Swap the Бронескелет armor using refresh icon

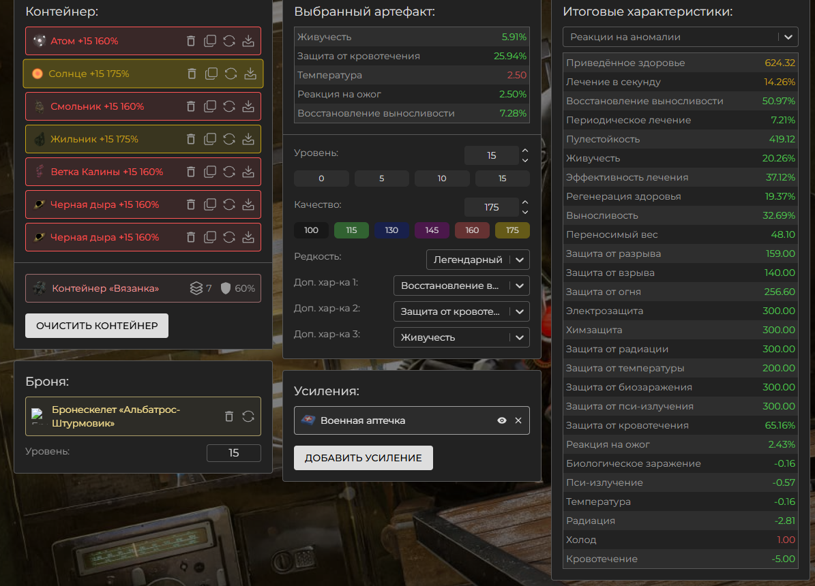(248, 416)
